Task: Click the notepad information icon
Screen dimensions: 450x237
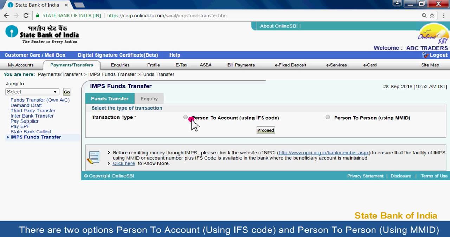Action: coord(93,158)
